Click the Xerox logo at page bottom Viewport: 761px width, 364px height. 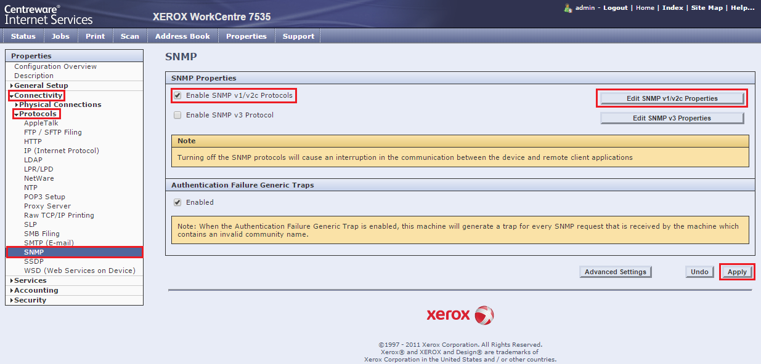click(460, 315)
